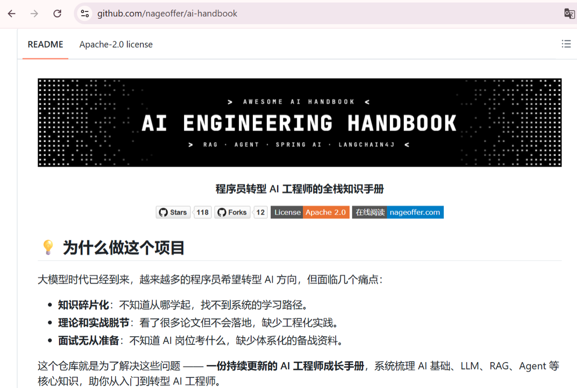Click bold text 理论和实战脱节

point(93,323)
